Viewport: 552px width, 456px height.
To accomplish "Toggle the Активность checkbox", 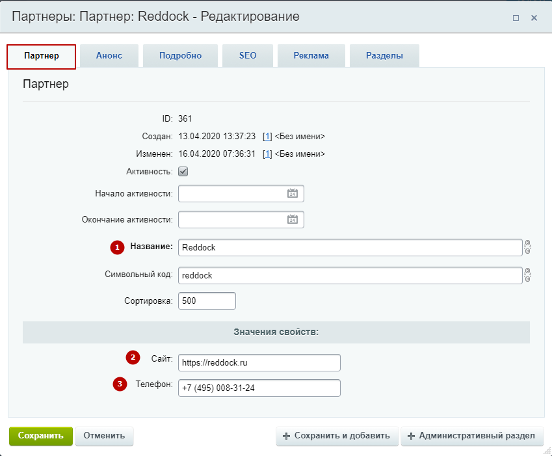I will point(183,172).
